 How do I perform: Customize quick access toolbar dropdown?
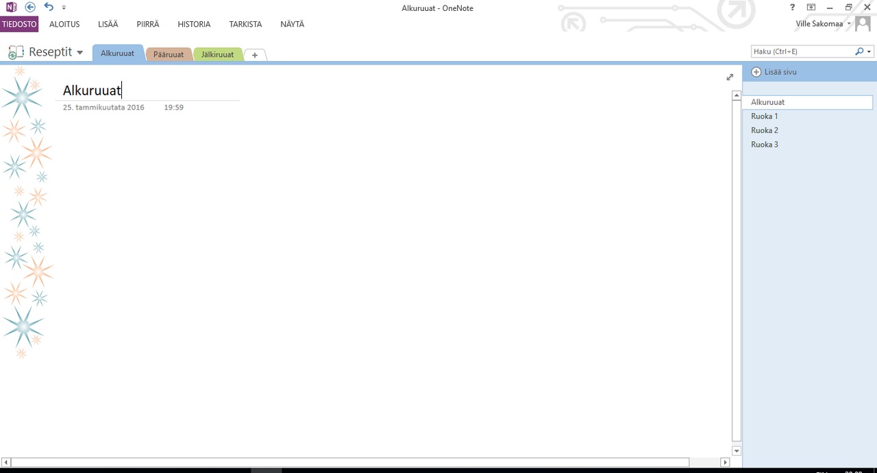pos(64,8)
